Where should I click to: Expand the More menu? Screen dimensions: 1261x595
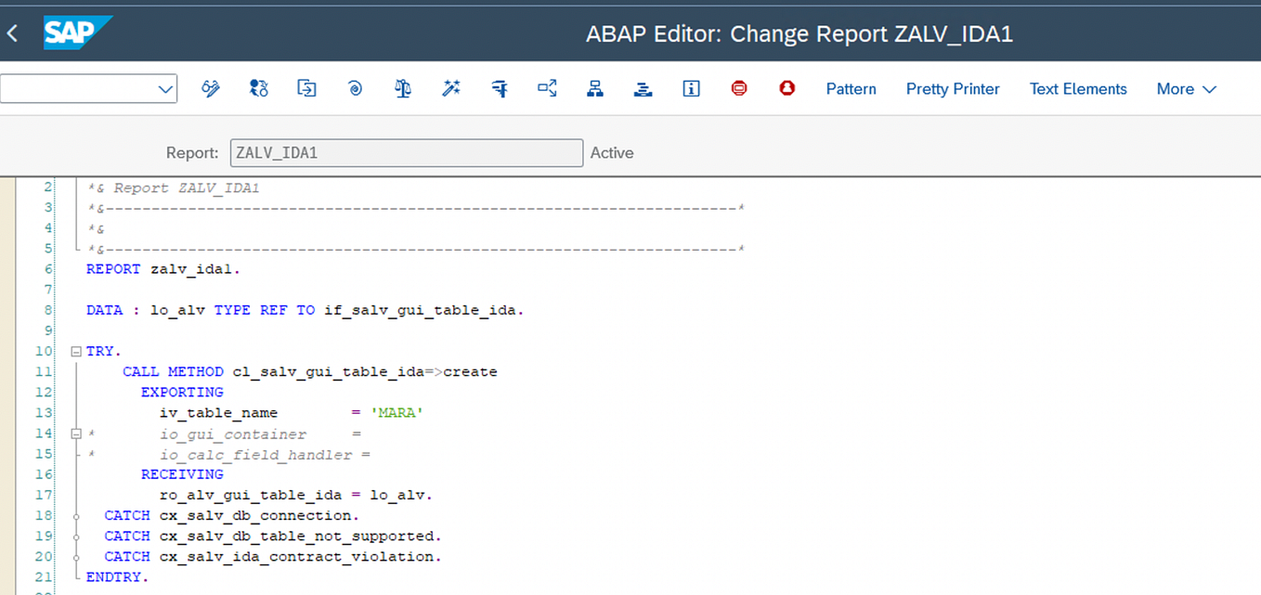point(1186,89)
